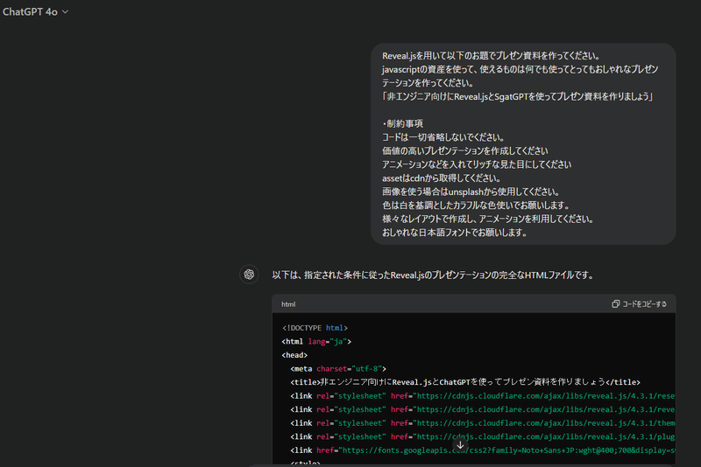The width and height of the screenshot is (701, 467).
Task: Click the html language label of code block
Action: point(288,304)
